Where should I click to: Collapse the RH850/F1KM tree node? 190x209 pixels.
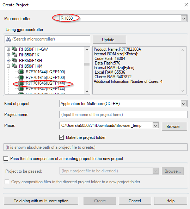click(8, 66)
